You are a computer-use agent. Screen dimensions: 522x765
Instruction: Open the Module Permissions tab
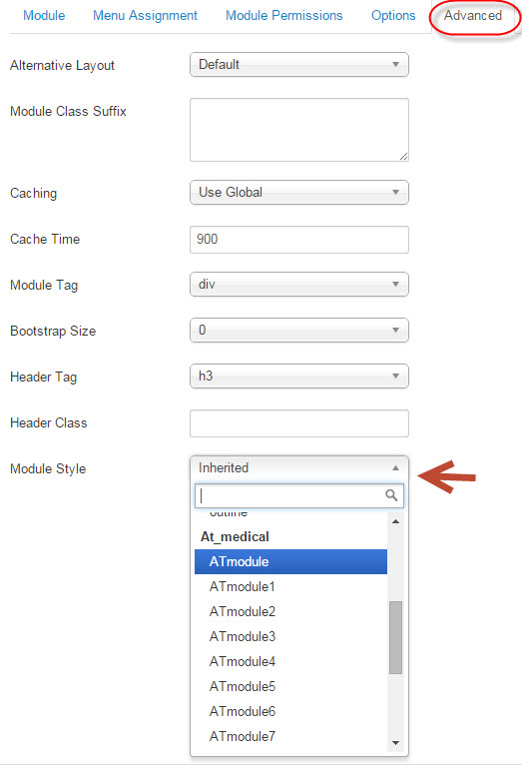(x=284, y=16)
